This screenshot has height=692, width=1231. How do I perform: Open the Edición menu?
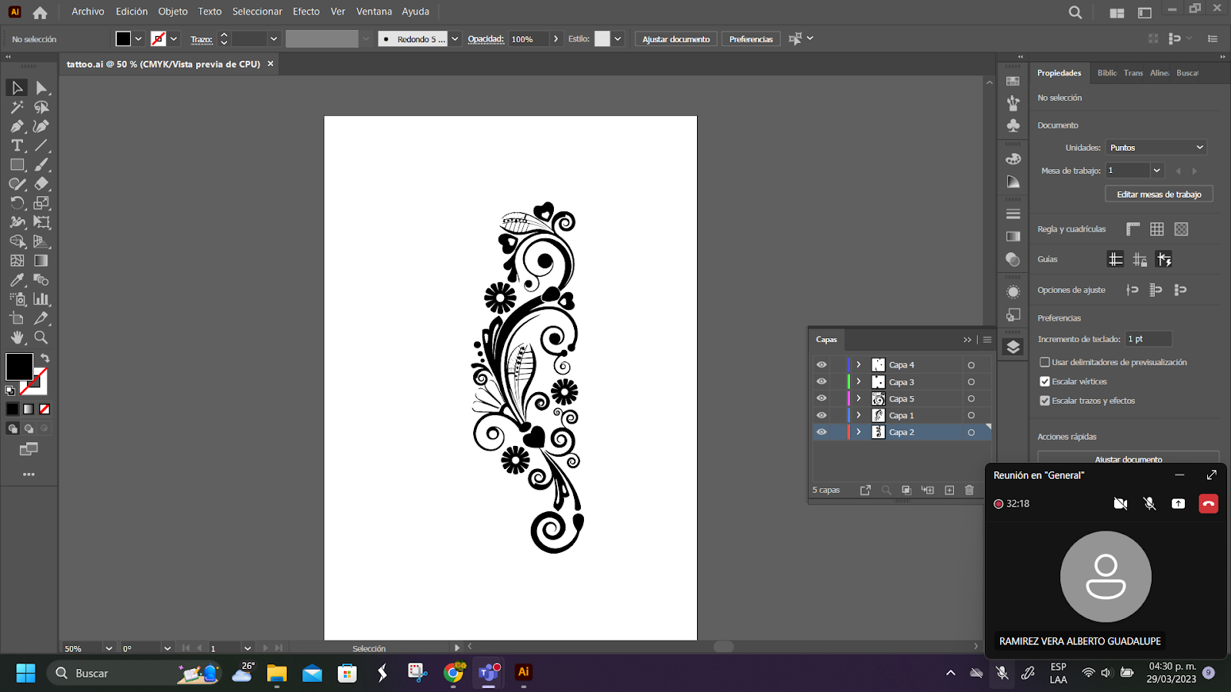tap(132, 12)
